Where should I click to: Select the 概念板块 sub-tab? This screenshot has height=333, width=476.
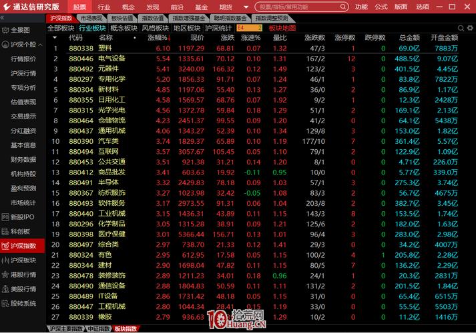pyautogui.click(x=124, y=29)
